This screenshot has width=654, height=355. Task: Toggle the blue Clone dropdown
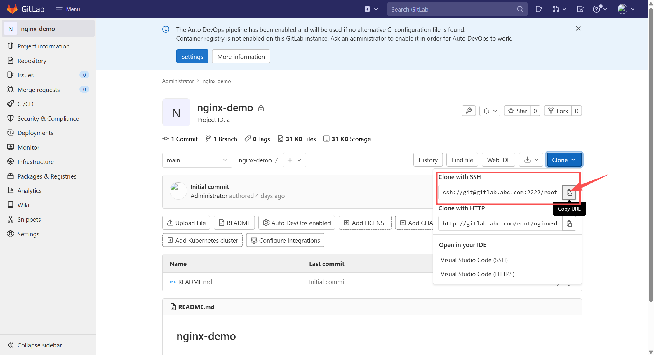(564, 160)
